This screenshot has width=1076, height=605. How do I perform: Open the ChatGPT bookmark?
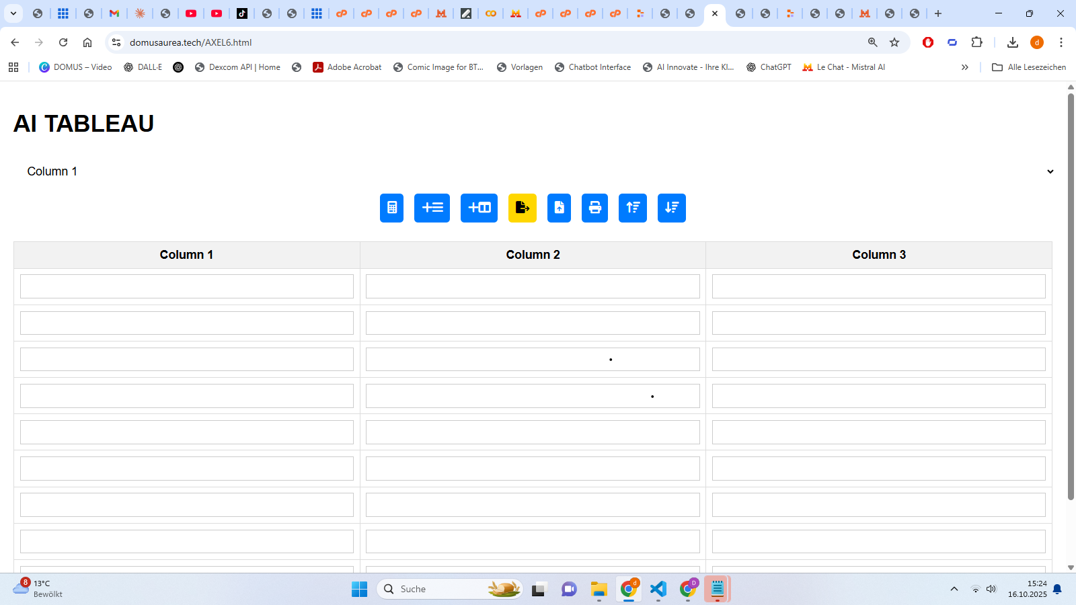[x=769, y=67]
